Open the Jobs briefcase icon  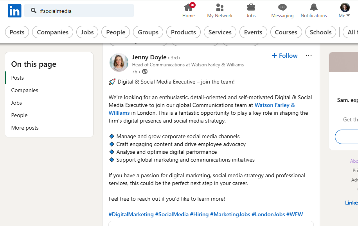(251, 7)
